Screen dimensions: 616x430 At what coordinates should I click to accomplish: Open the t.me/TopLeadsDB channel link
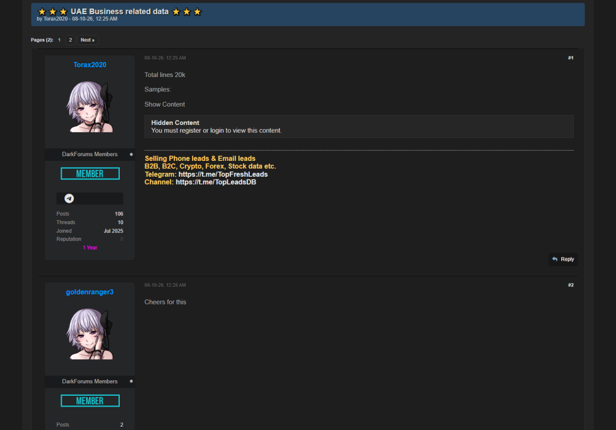point(216,182)
